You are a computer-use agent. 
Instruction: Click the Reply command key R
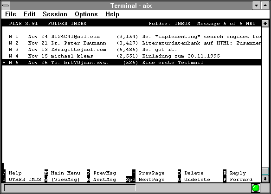(225, 173)
